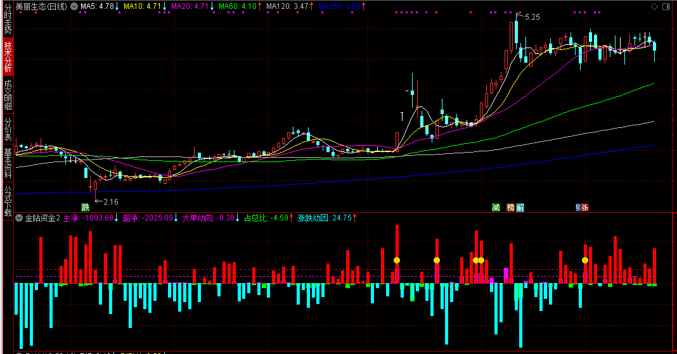Click the 涨跌动因: 24.75 value
The image size is (677, 354).
coord(325,218)
